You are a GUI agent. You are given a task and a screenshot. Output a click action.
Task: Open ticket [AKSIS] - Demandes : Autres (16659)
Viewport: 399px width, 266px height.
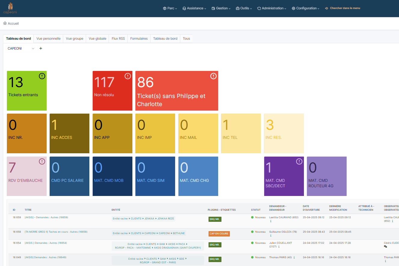pyautogui.click(x=46, y=217)
